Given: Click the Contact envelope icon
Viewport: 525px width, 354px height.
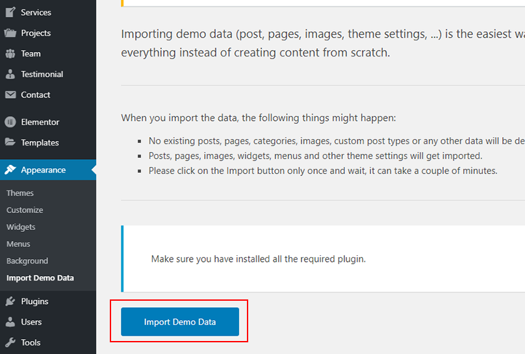Looking at the screenshot, I should [10, 95].
